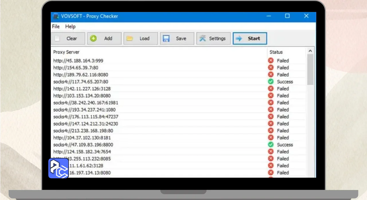Viewport: 367px width, 200px height.
Task: Select row socks4://38.242.240.167:61981
Action: tap(178, 103)
